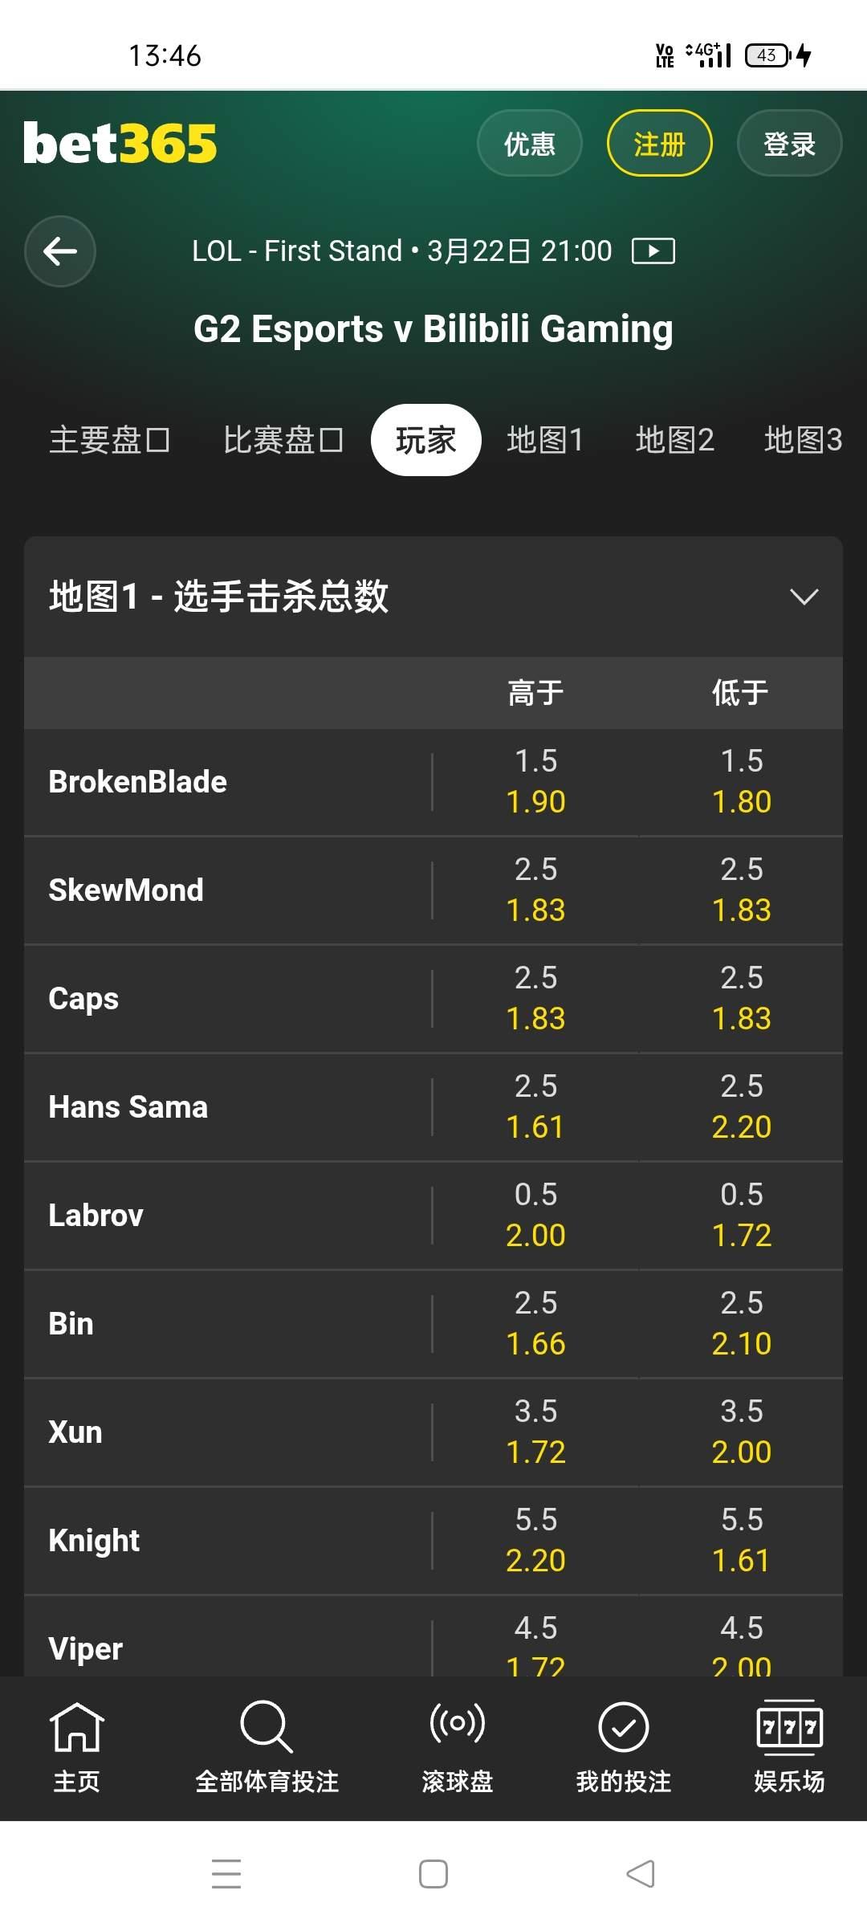Select Hans Sama under 2.5 at 2.20
Screen dimensions: 867x1927
click(741, 1107)
